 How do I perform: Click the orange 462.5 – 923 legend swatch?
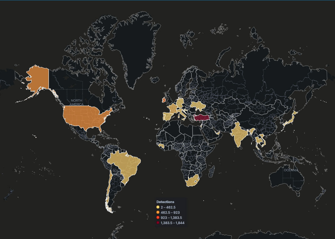[x=158, y=212]
